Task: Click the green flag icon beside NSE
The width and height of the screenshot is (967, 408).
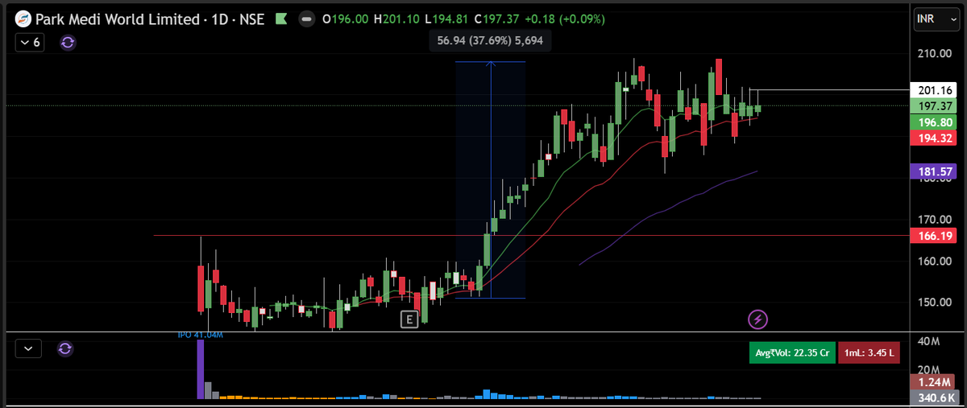Action: click(x=280, y=18)
